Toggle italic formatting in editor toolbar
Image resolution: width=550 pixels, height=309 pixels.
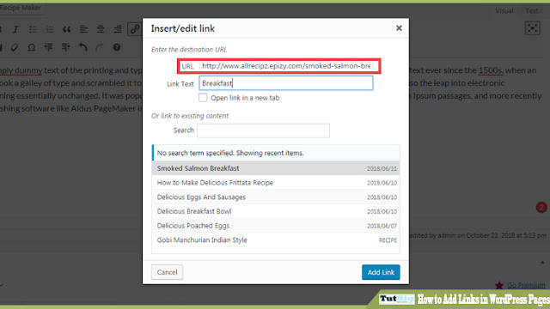(x=15, y=29)
